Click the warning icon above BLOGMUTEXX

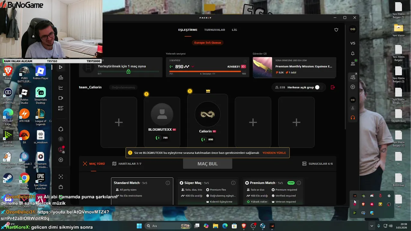click(146, 94)
